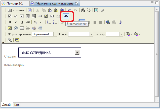Open the Размер size dropdown
This screenshot has width=160, height=109.
tap(121, 34)
